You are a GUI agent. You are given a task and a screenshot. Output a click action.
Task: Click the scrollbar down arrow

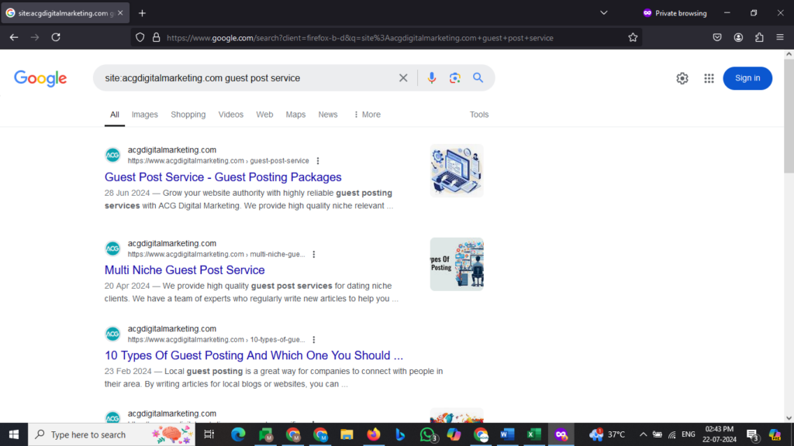click(789, 418)
